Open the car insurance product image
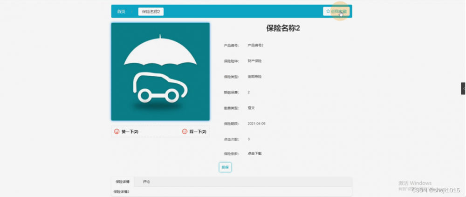Viewport: 466px width, 197px height. click(160, 72)
